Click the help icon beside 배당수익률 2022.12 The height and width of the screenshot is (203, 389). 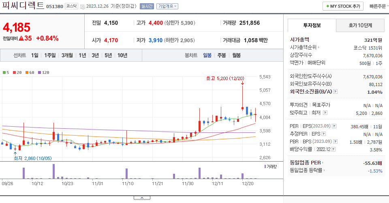point(333,149)
